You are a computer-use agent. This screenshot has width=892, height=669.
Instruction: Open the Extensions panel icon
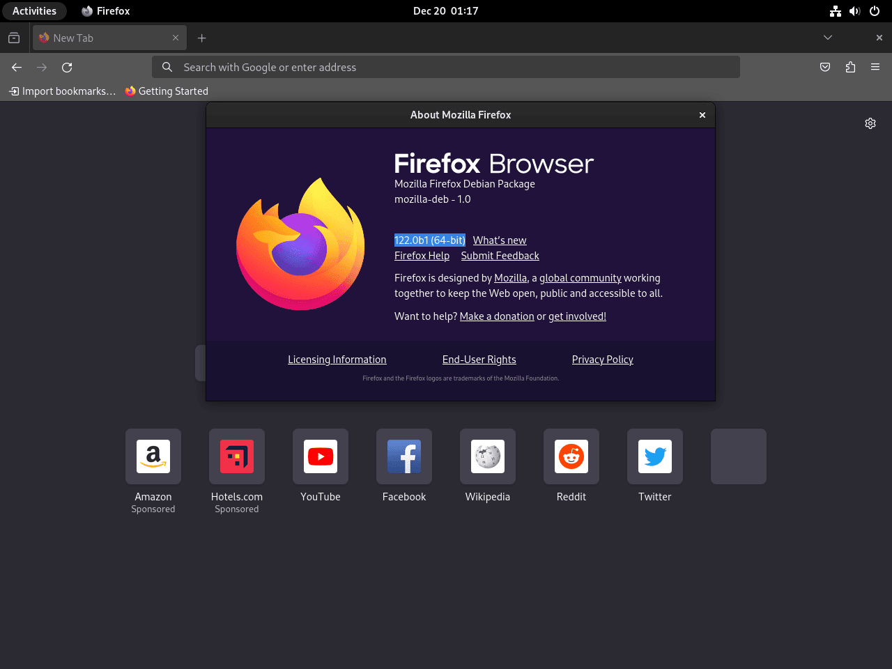pos(850,67)
